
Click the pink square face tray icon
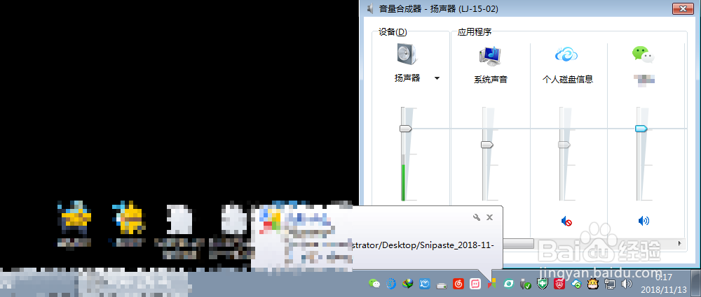[475, 283]
